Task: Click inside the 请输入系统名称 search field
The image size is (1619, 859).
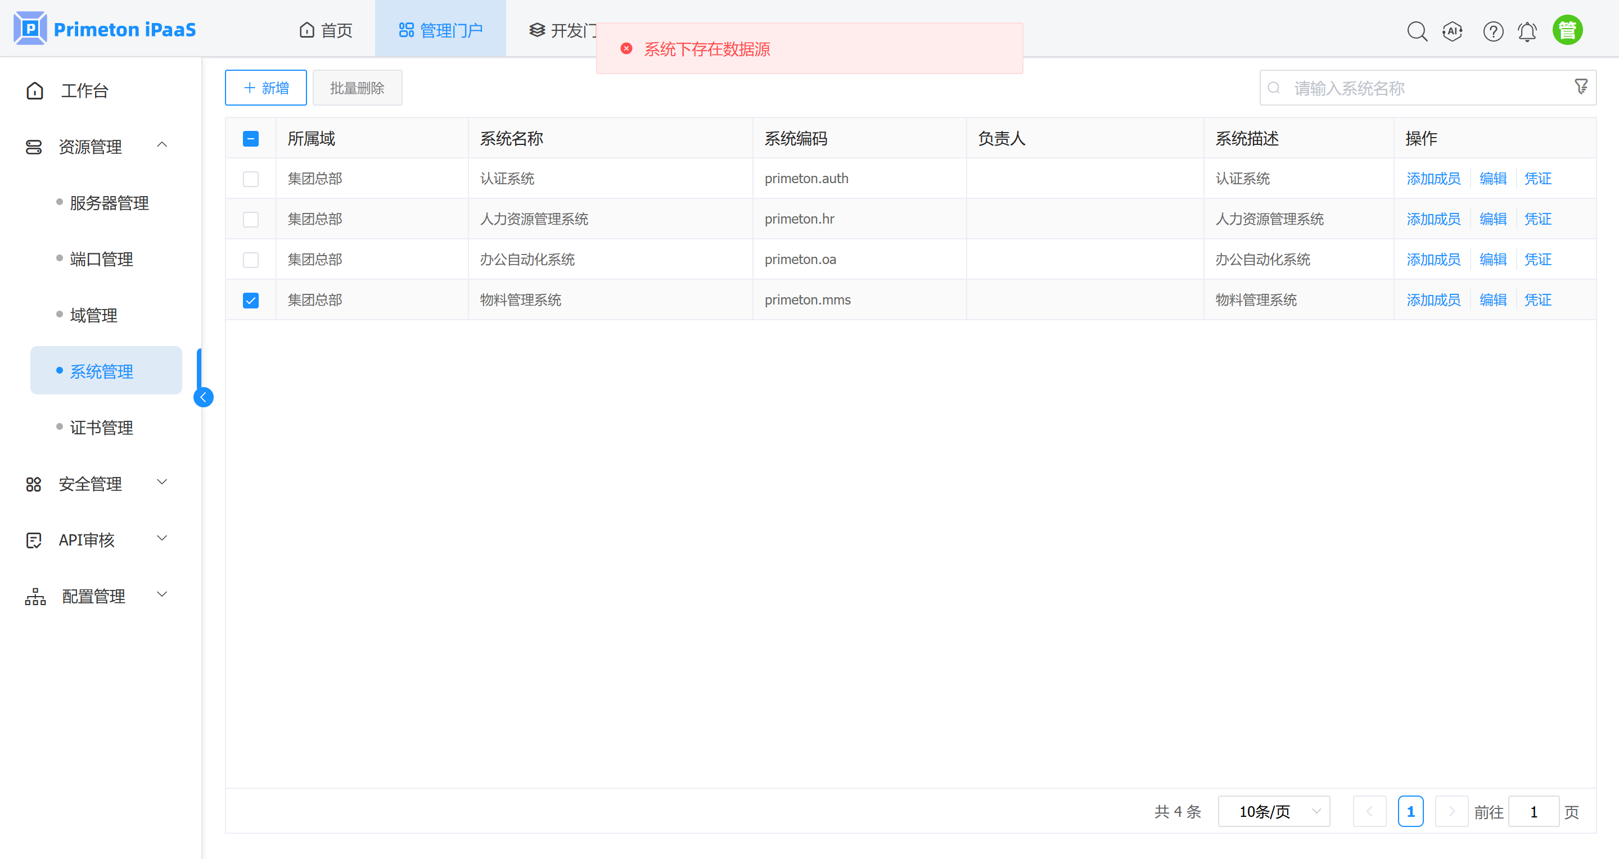Action: (1383, 88)
